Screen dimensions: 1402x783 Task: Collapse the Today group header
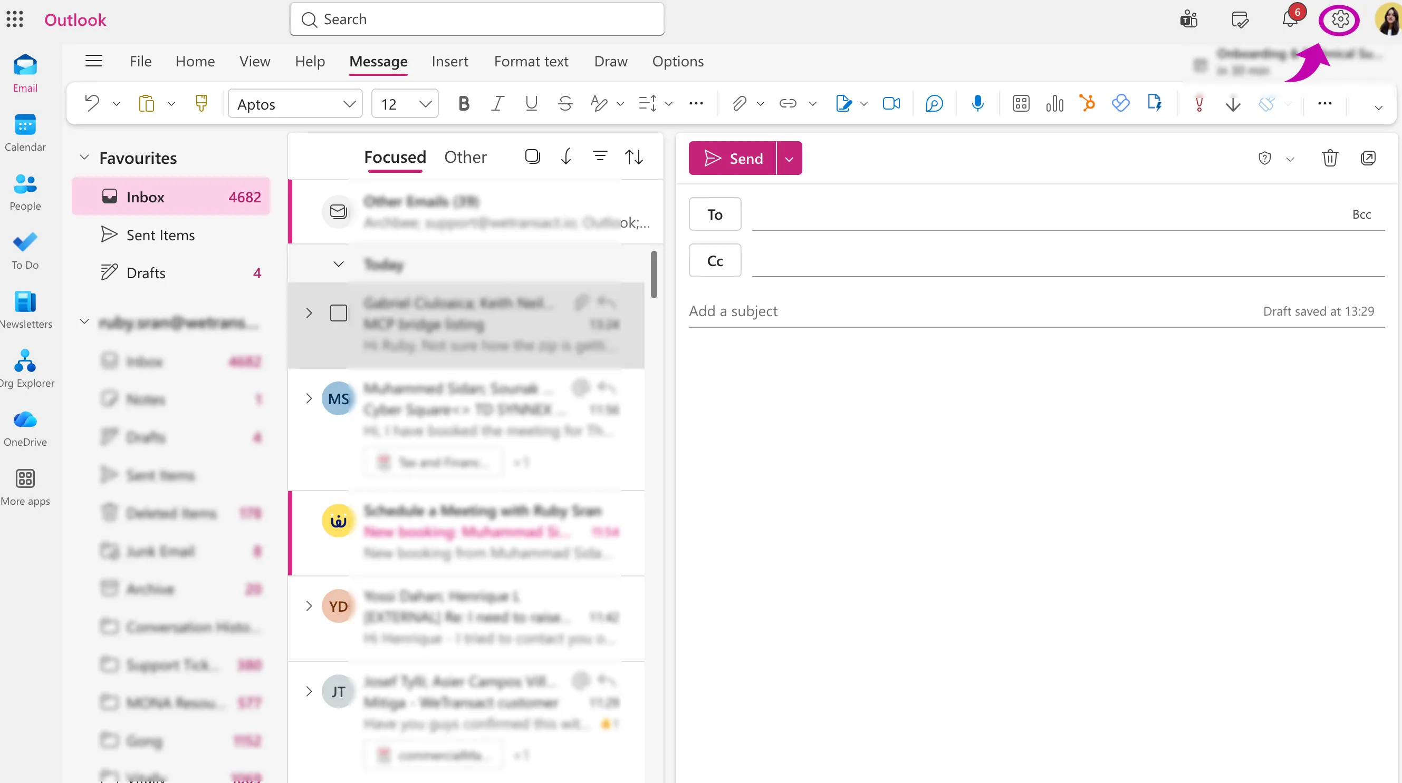pyautogui.click(x=339, y=265)
